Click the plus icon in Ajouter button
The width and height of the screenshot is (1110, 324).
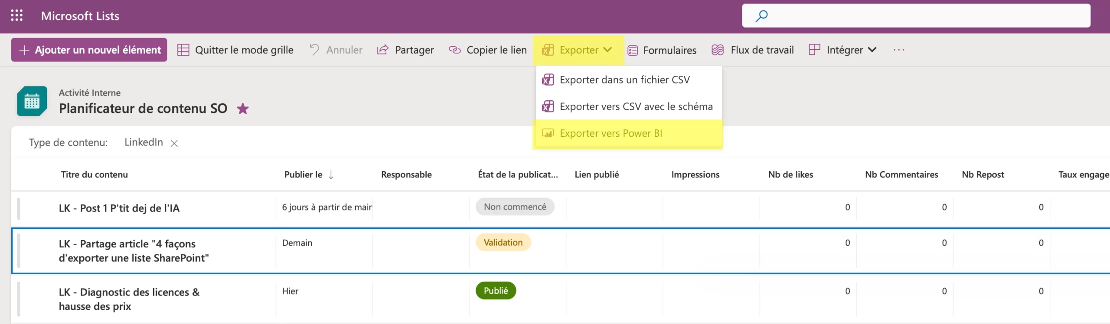pyautogui.click(x=24, y=50)
